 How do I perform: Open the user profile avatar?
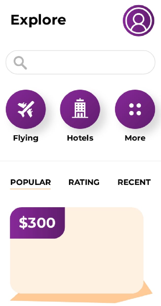pos(138,21)
